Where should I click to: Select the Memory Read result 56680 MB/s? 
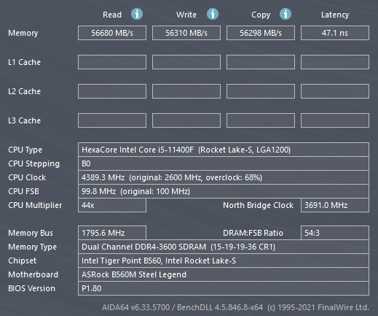coord(112,33)
